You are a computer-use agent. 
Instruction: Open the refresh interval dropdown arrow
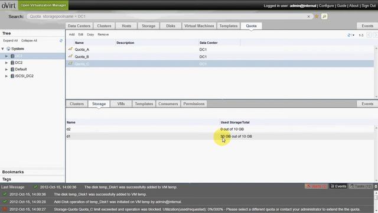tap(353, 35)
